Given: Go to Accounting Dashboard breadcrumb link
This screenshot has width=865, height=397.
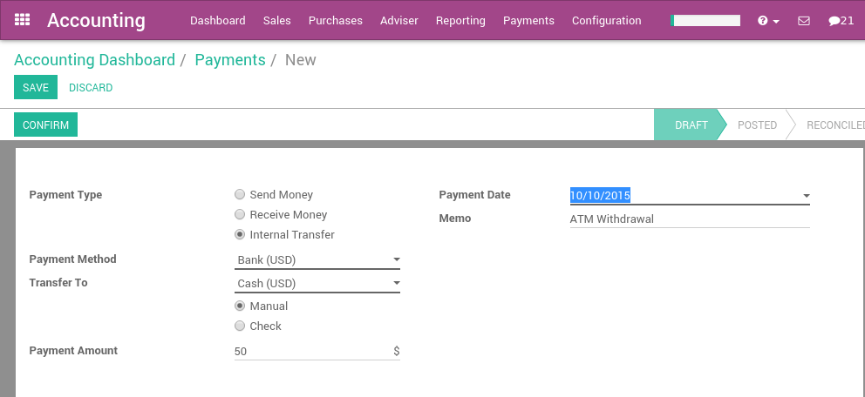Looking at the screenshot, I should pyautogui.click(x=94, y=60).
